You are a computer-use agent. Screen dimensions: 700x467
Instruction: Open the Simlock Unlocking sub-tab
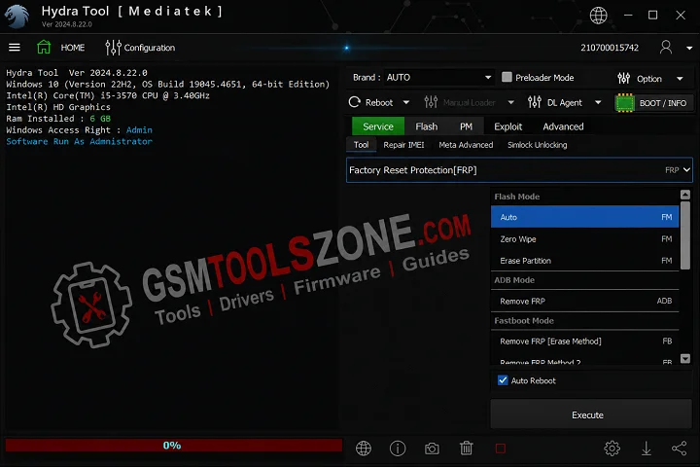coord(537,145)
